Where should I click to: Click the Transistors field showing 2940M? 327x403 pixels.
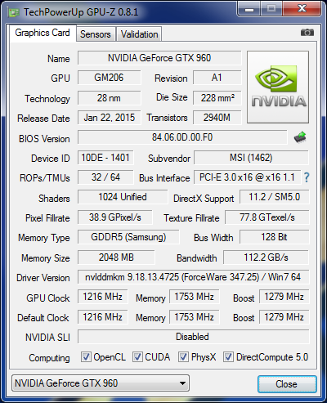tap(217, 118)
